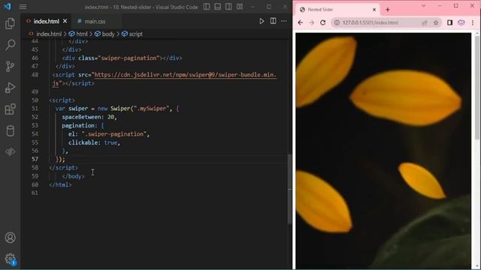Open the Live Share view icon

(10, 151)
